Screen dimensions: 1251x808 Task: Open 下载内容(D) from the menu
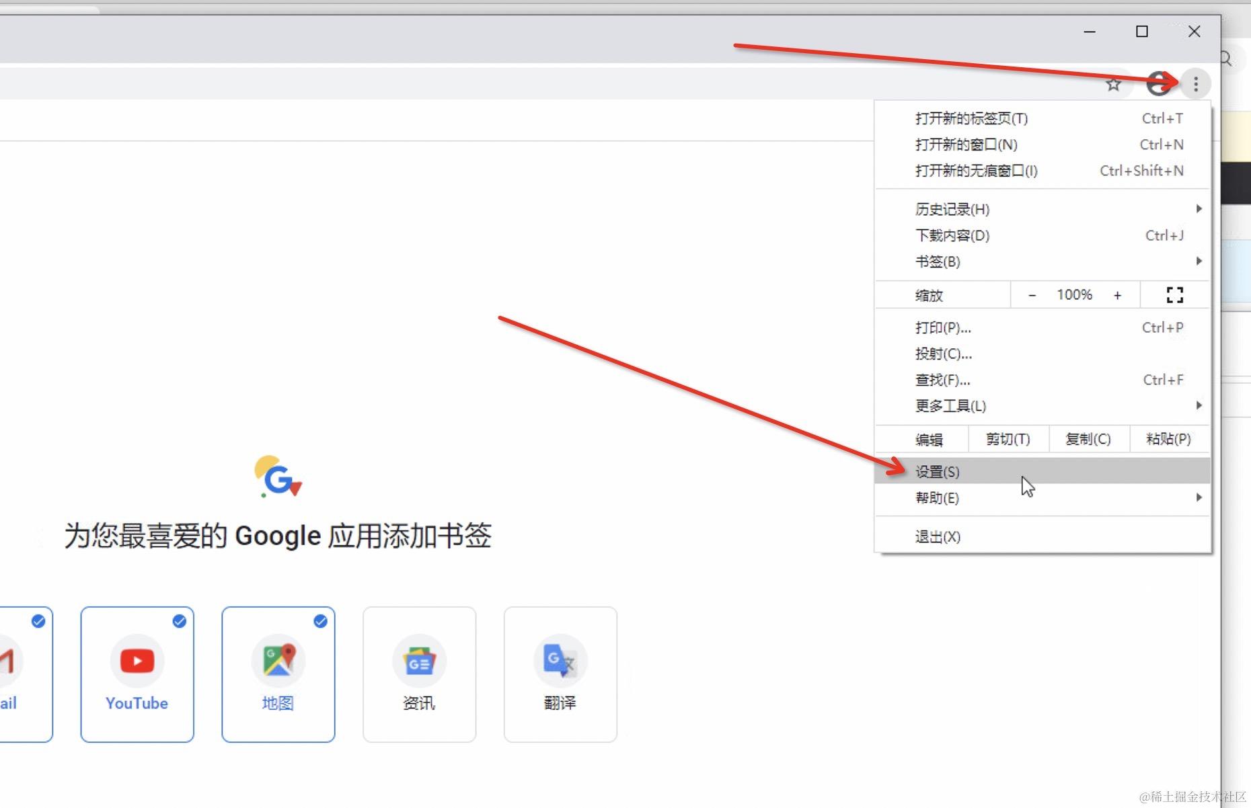(x=1042, y=235)
